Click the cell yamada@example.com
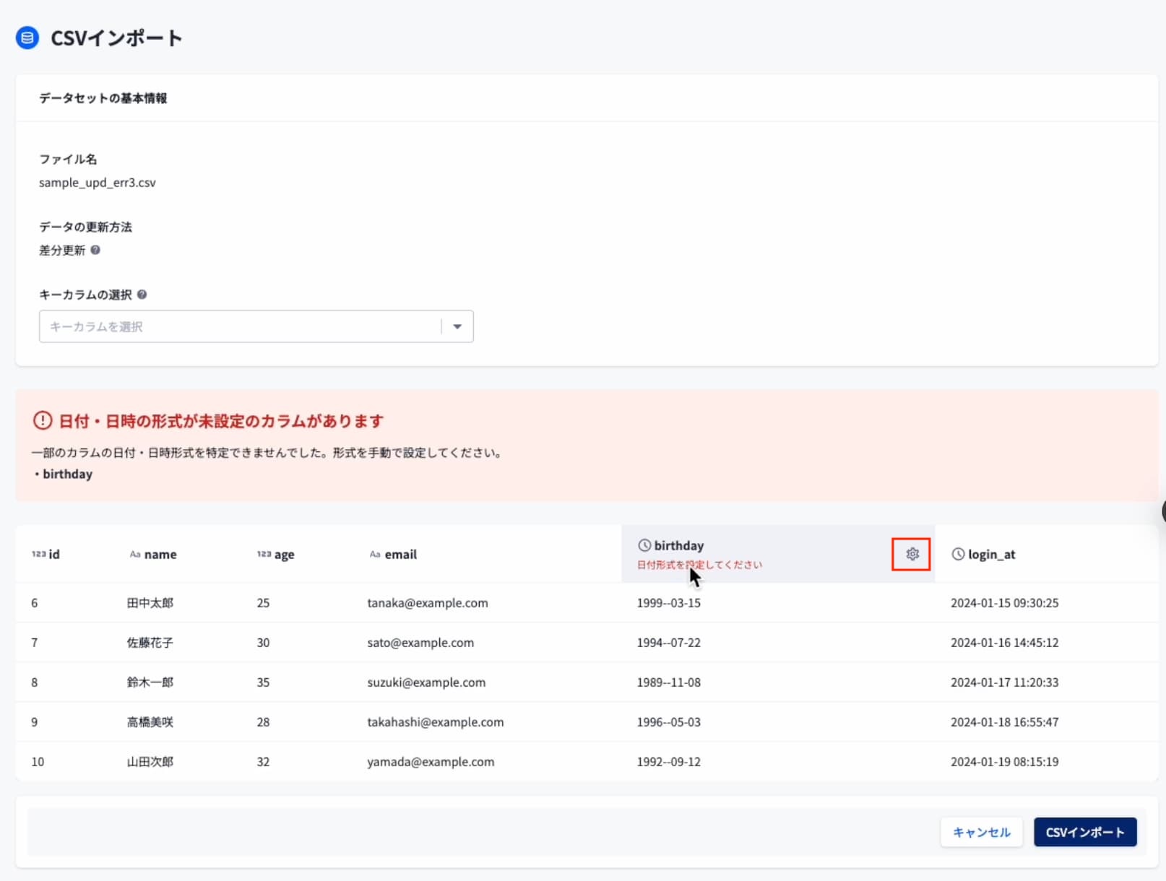Image resolution: width=1166 pixels, height=881 pixels. (431, 762)
